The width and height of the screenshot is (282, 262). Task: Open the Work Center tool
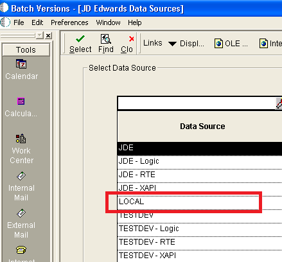coord(21,149)
